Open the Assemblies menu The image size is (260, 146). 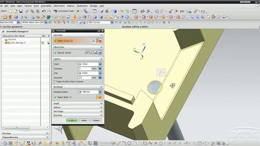46,6
